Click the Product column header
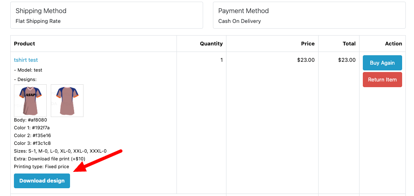Screen dimensions: 414x196 (x=25, y=43)
